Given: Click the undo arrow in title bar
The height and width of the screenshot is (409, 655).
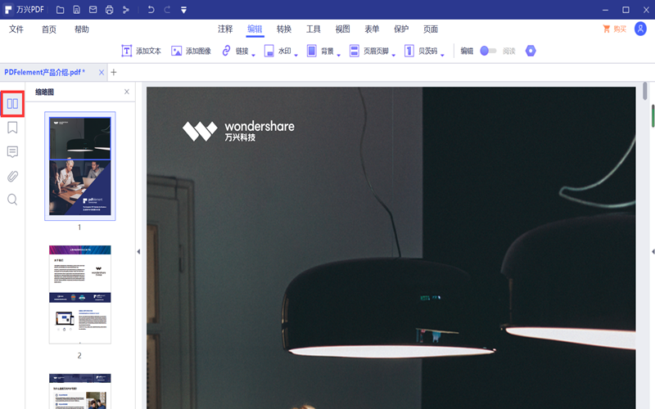Looking at the screenshot, I should coord(151,10).
